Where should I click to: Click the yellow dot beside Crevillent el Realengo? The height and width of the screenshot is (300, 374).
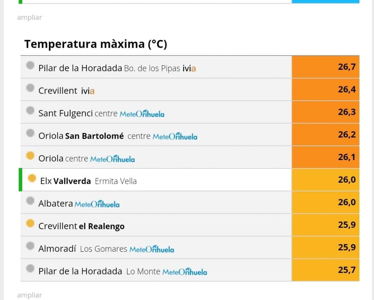[30, 223]
